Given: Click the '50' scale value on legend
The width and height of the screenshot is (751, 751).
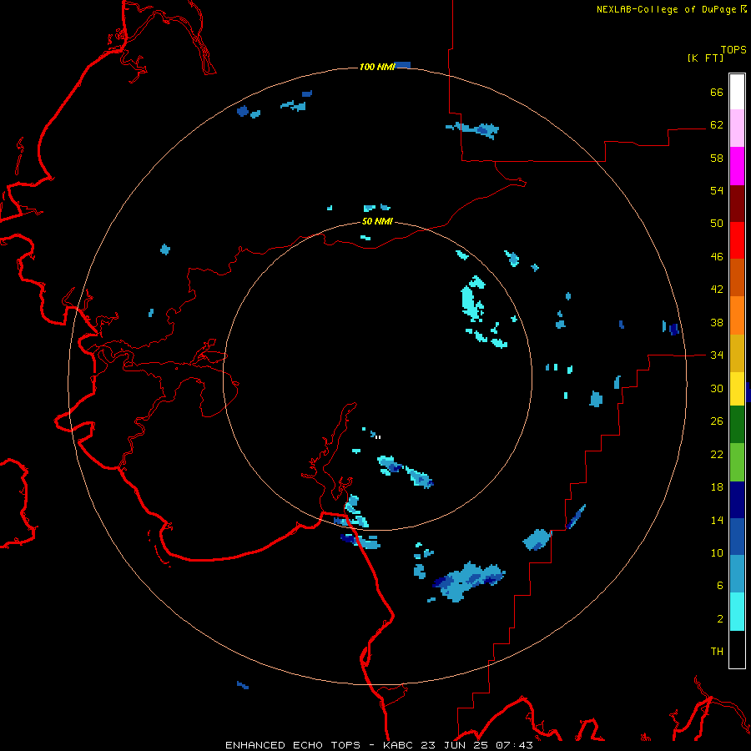Looking at the screenshot, I should 717,224.
